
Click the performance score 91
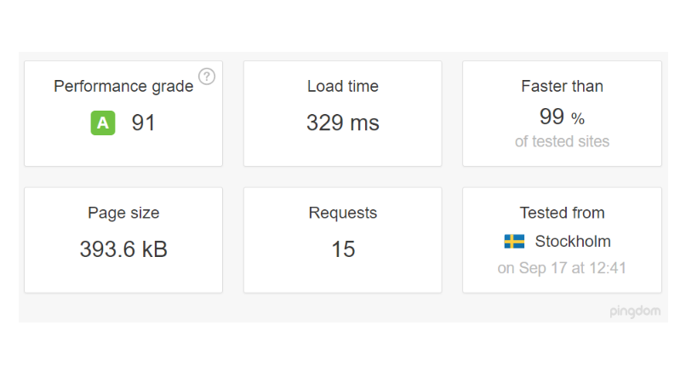(x=144, y=123)
